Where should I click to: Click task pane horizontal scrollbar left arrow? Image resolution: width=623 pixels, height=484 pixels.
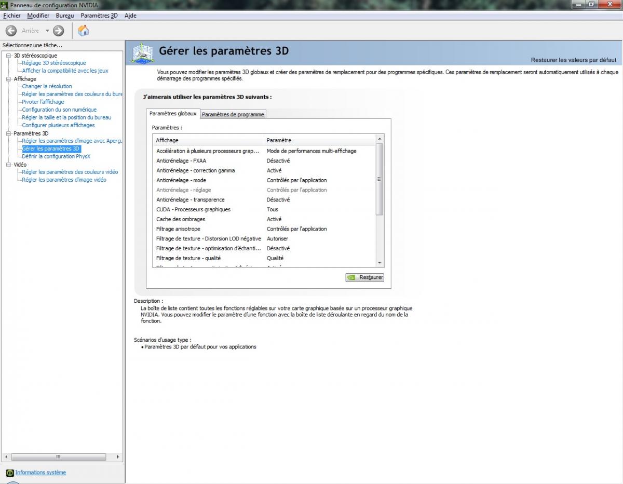[6, 457]
